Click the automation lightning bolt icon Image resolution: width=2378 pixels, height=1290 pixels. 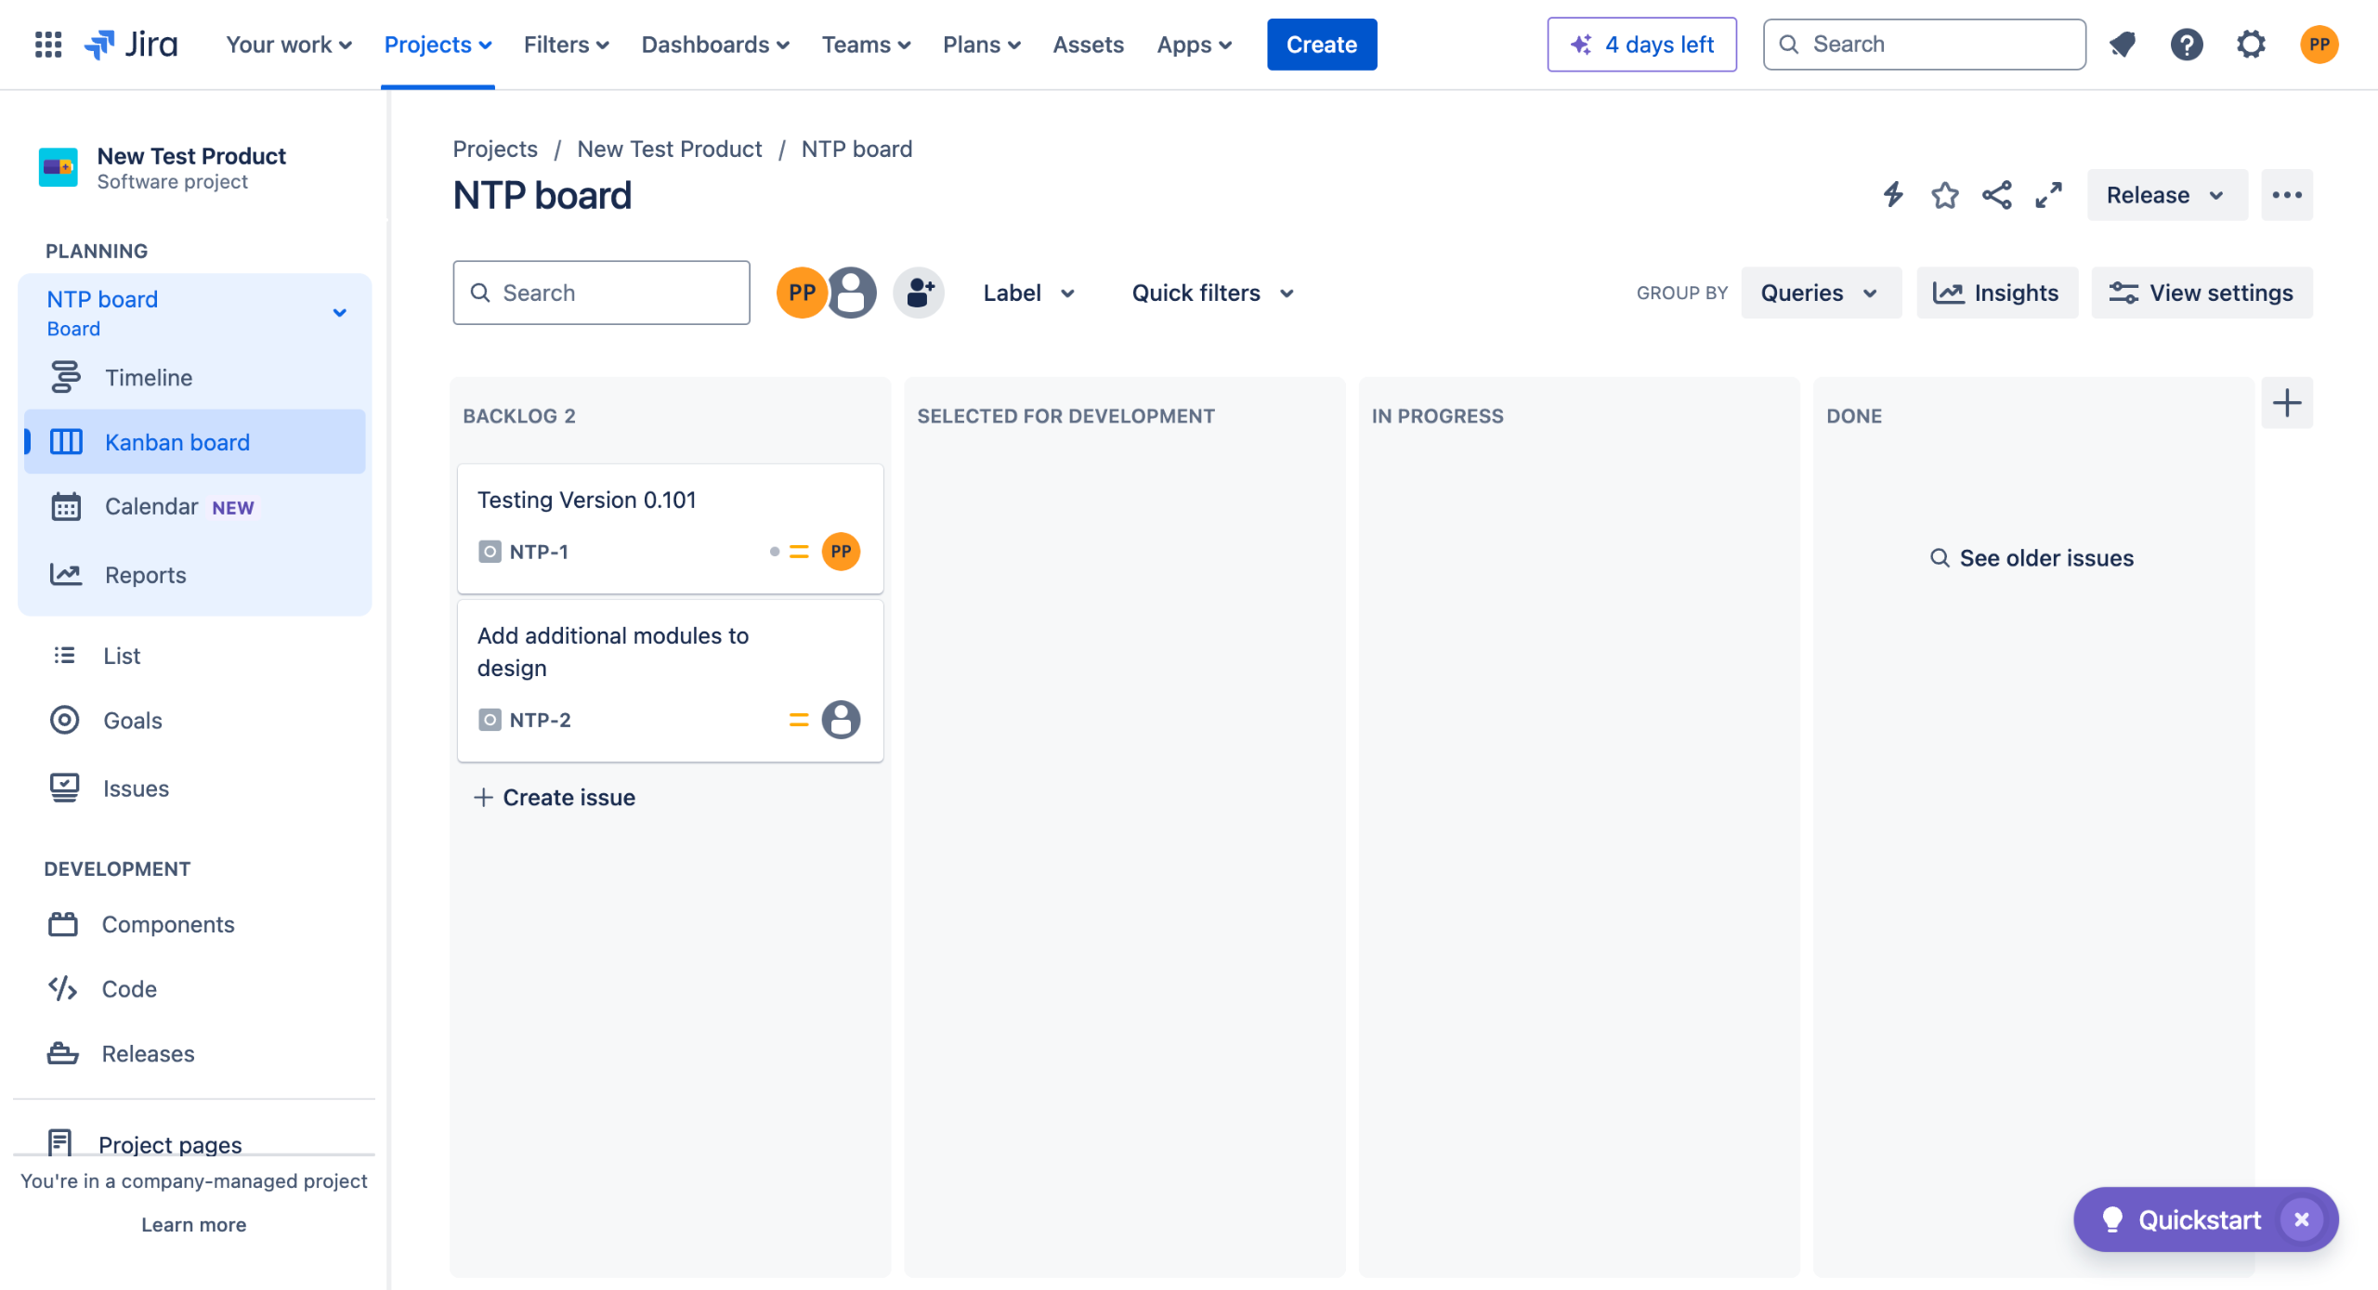pos(1893,195)
